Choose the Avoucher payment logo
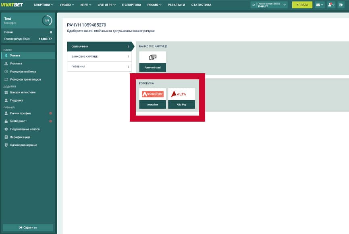 point(152,94)
